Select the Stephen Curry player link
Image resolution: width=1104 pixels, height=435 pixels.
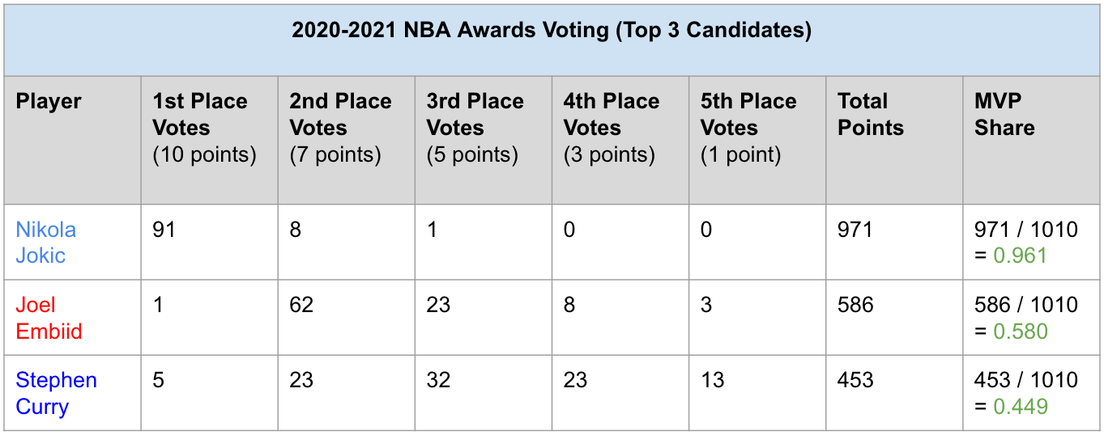tap(56, 393)
